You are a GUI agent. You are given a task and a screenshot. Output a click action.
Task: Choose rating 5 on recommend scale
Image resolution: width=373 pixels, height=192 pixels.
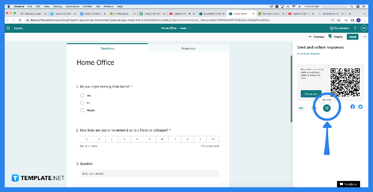pos(150,139)
